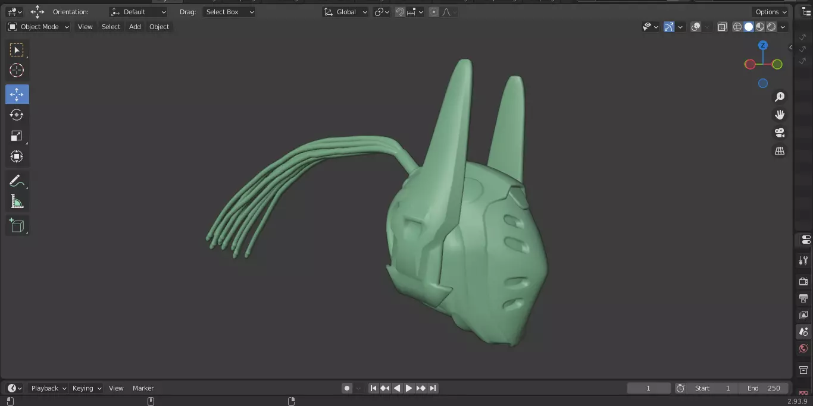Toggle the camera view button
This screenshot has width=813, height=406.
(779, 133)
